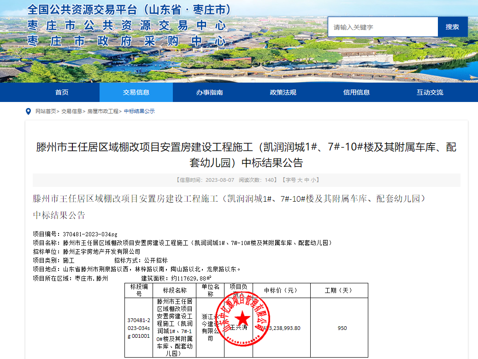
Task: Open the 交易信息 breadcrumb link
Action: pyautogui.click(x=69, y=111)
